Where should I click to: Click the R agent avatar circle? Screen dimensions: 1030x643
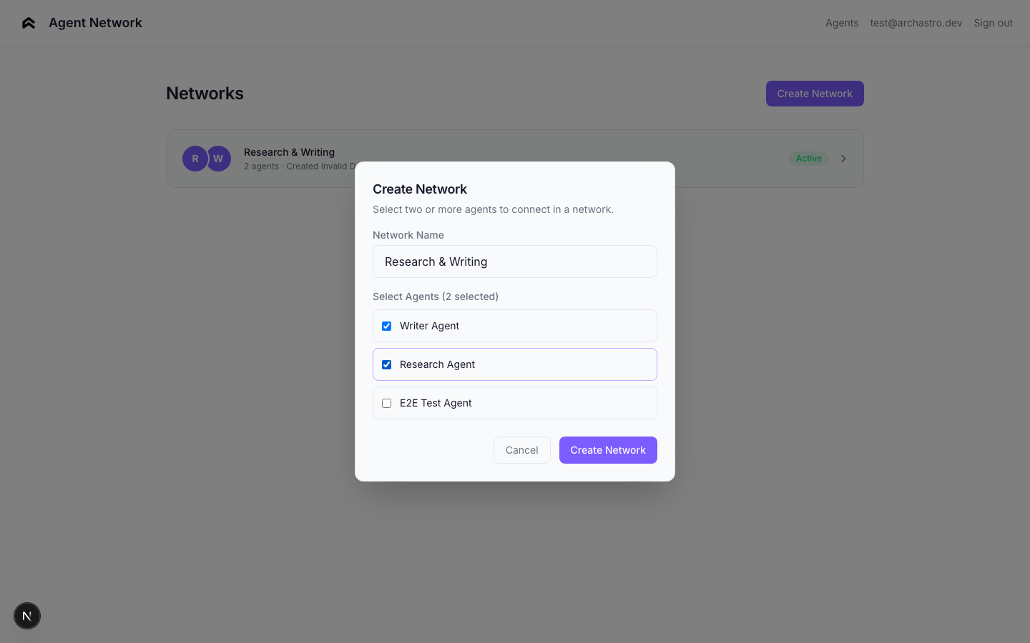pos(195,159)
